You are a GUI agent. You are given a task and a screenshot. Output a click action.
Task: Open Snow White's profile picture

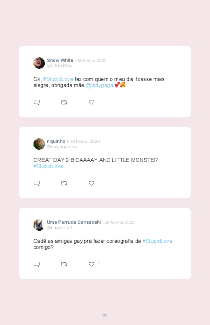coord(39,63)
